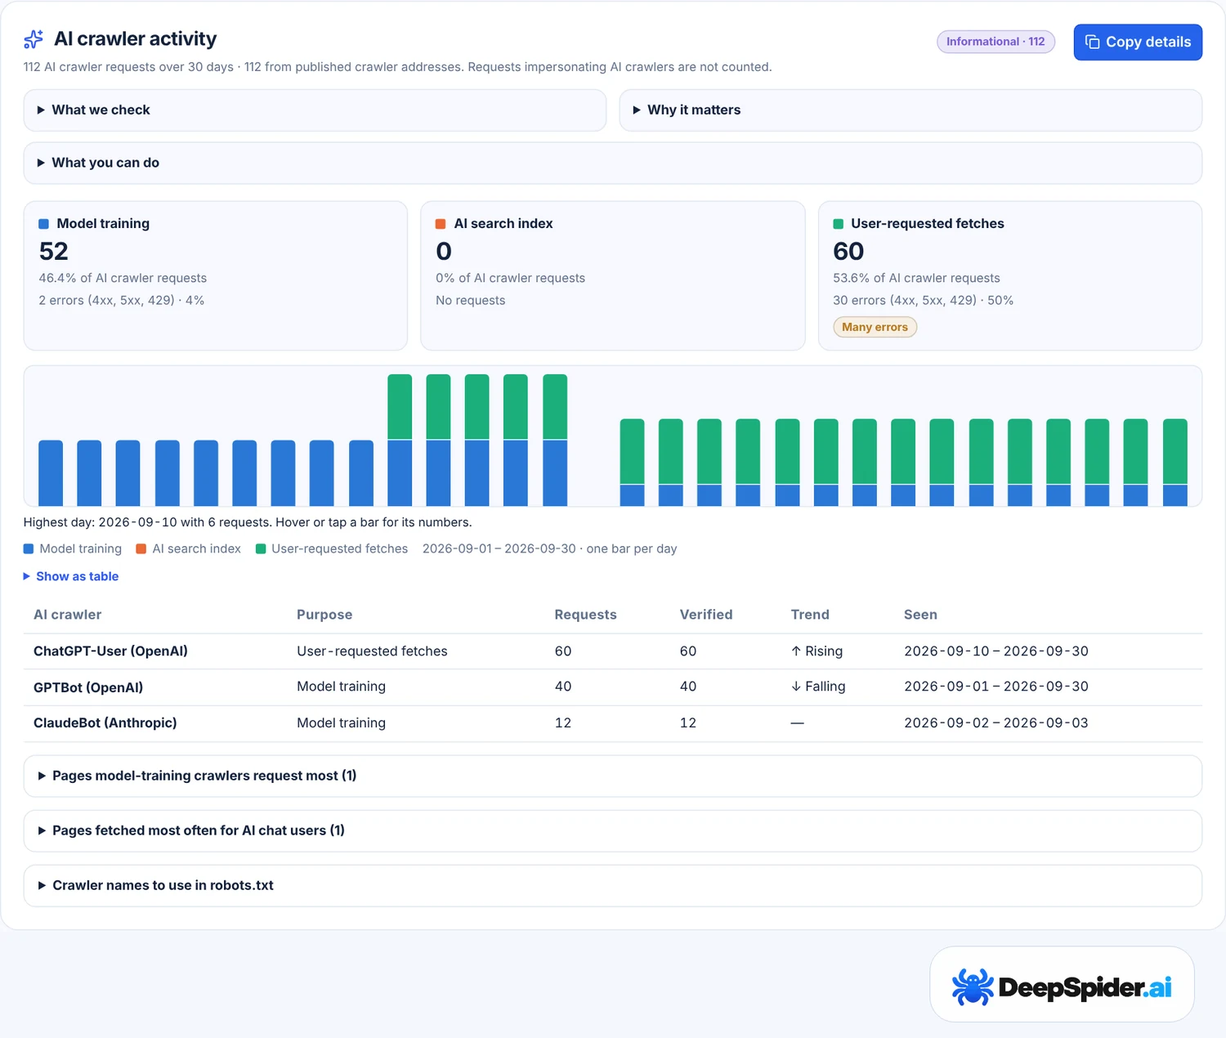Open Crawler names to use in robots.txt
Viewport: 1226px width, 1038px height.
click(613, 886)
